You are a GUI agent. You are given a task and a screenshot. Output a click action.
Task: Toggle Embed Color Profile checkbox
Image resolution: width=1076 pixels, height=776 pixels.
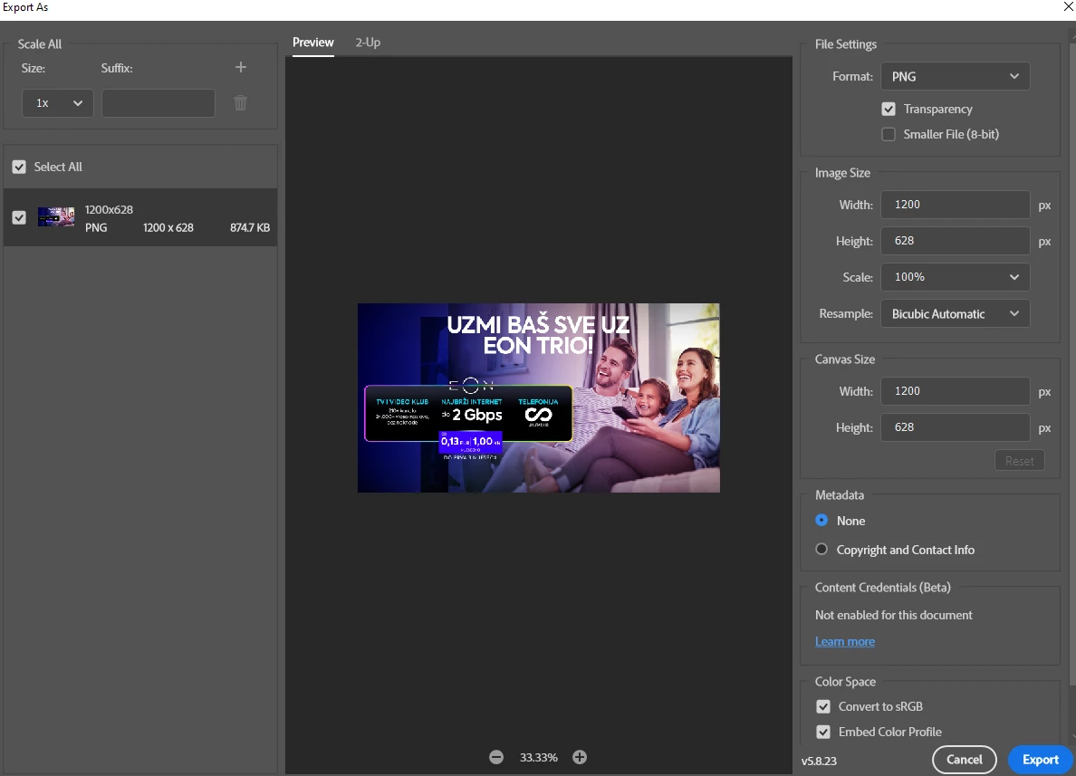[823, 733]
